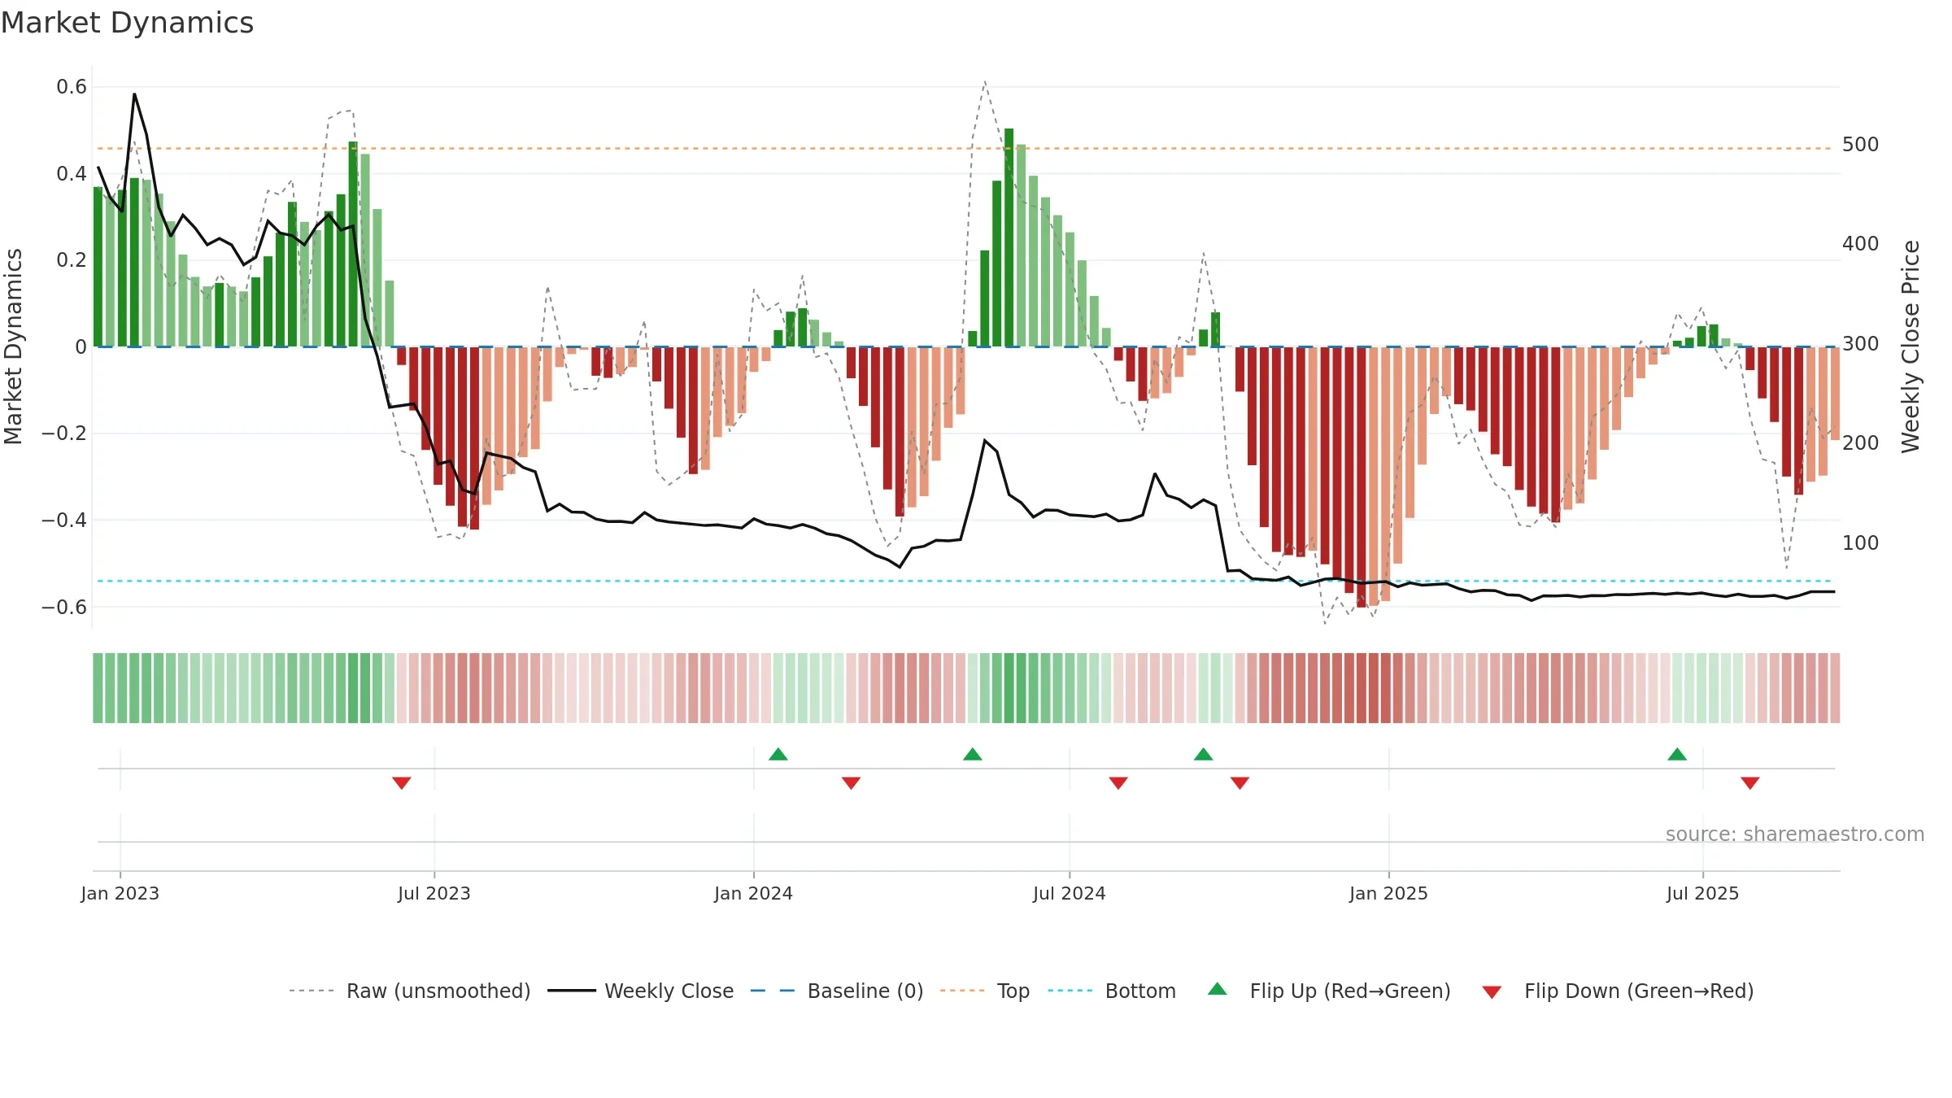
Task: Click the red flip-down marker just after Jul 2025
Action: (x=1750, y=782)
